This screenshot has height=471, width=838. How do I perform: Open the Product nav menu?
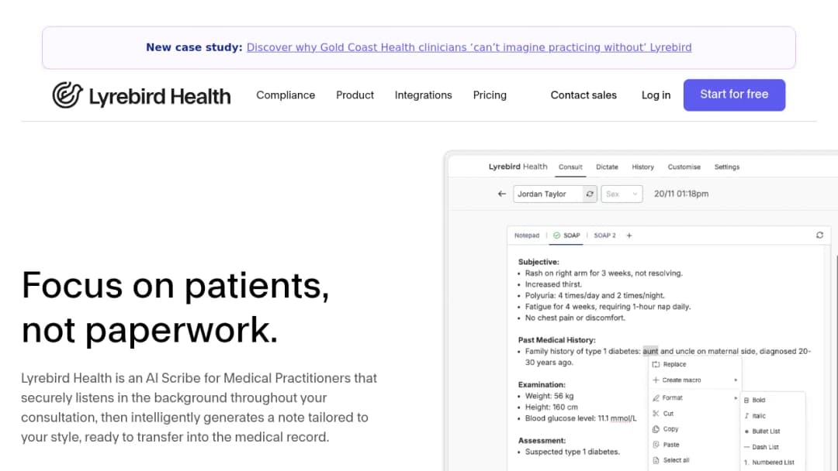[x=355, y=95]
